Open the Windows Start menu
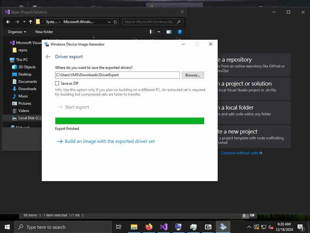310x233 pixels. [x=7, y=227]
